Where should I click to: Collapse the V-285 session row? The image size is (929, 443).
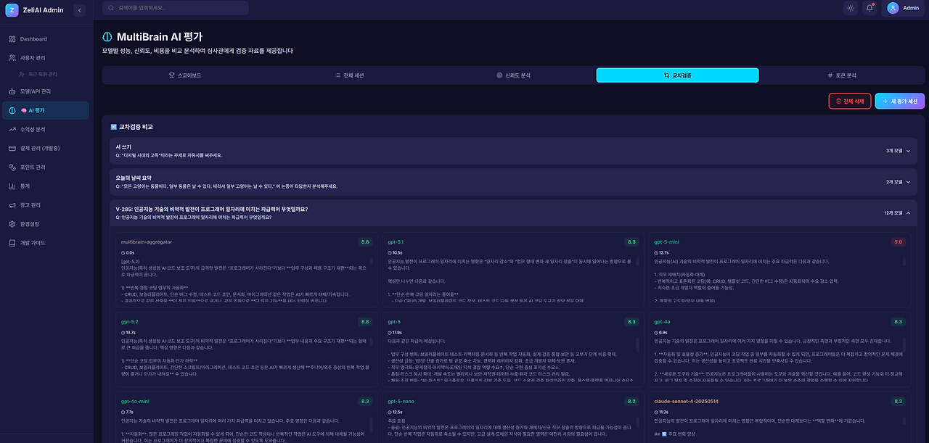click(x=513, y=212)
